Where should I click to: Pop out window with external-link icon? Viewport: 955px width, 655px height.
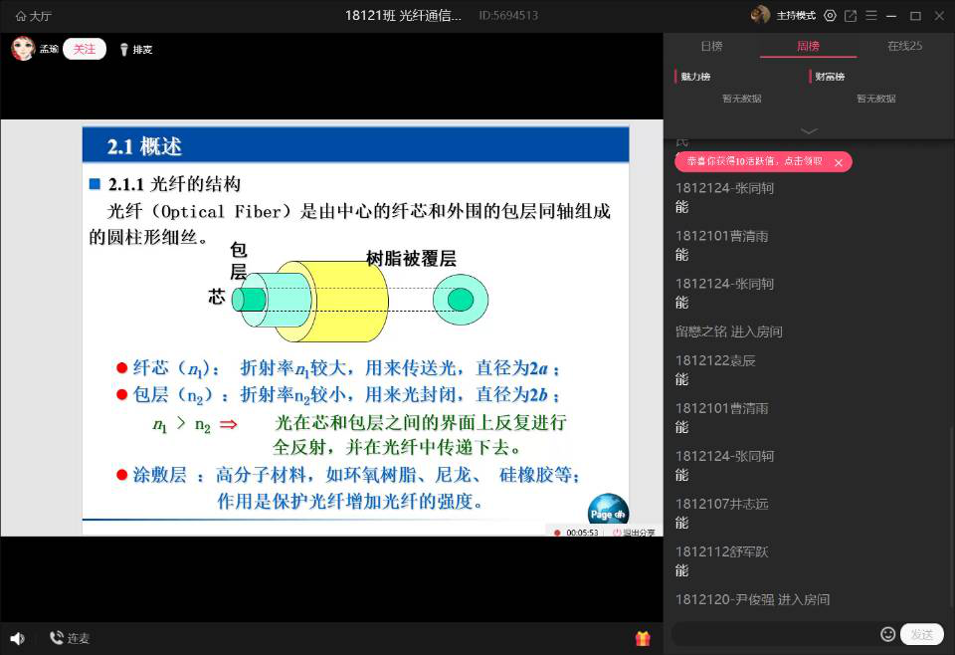point(851,16)
